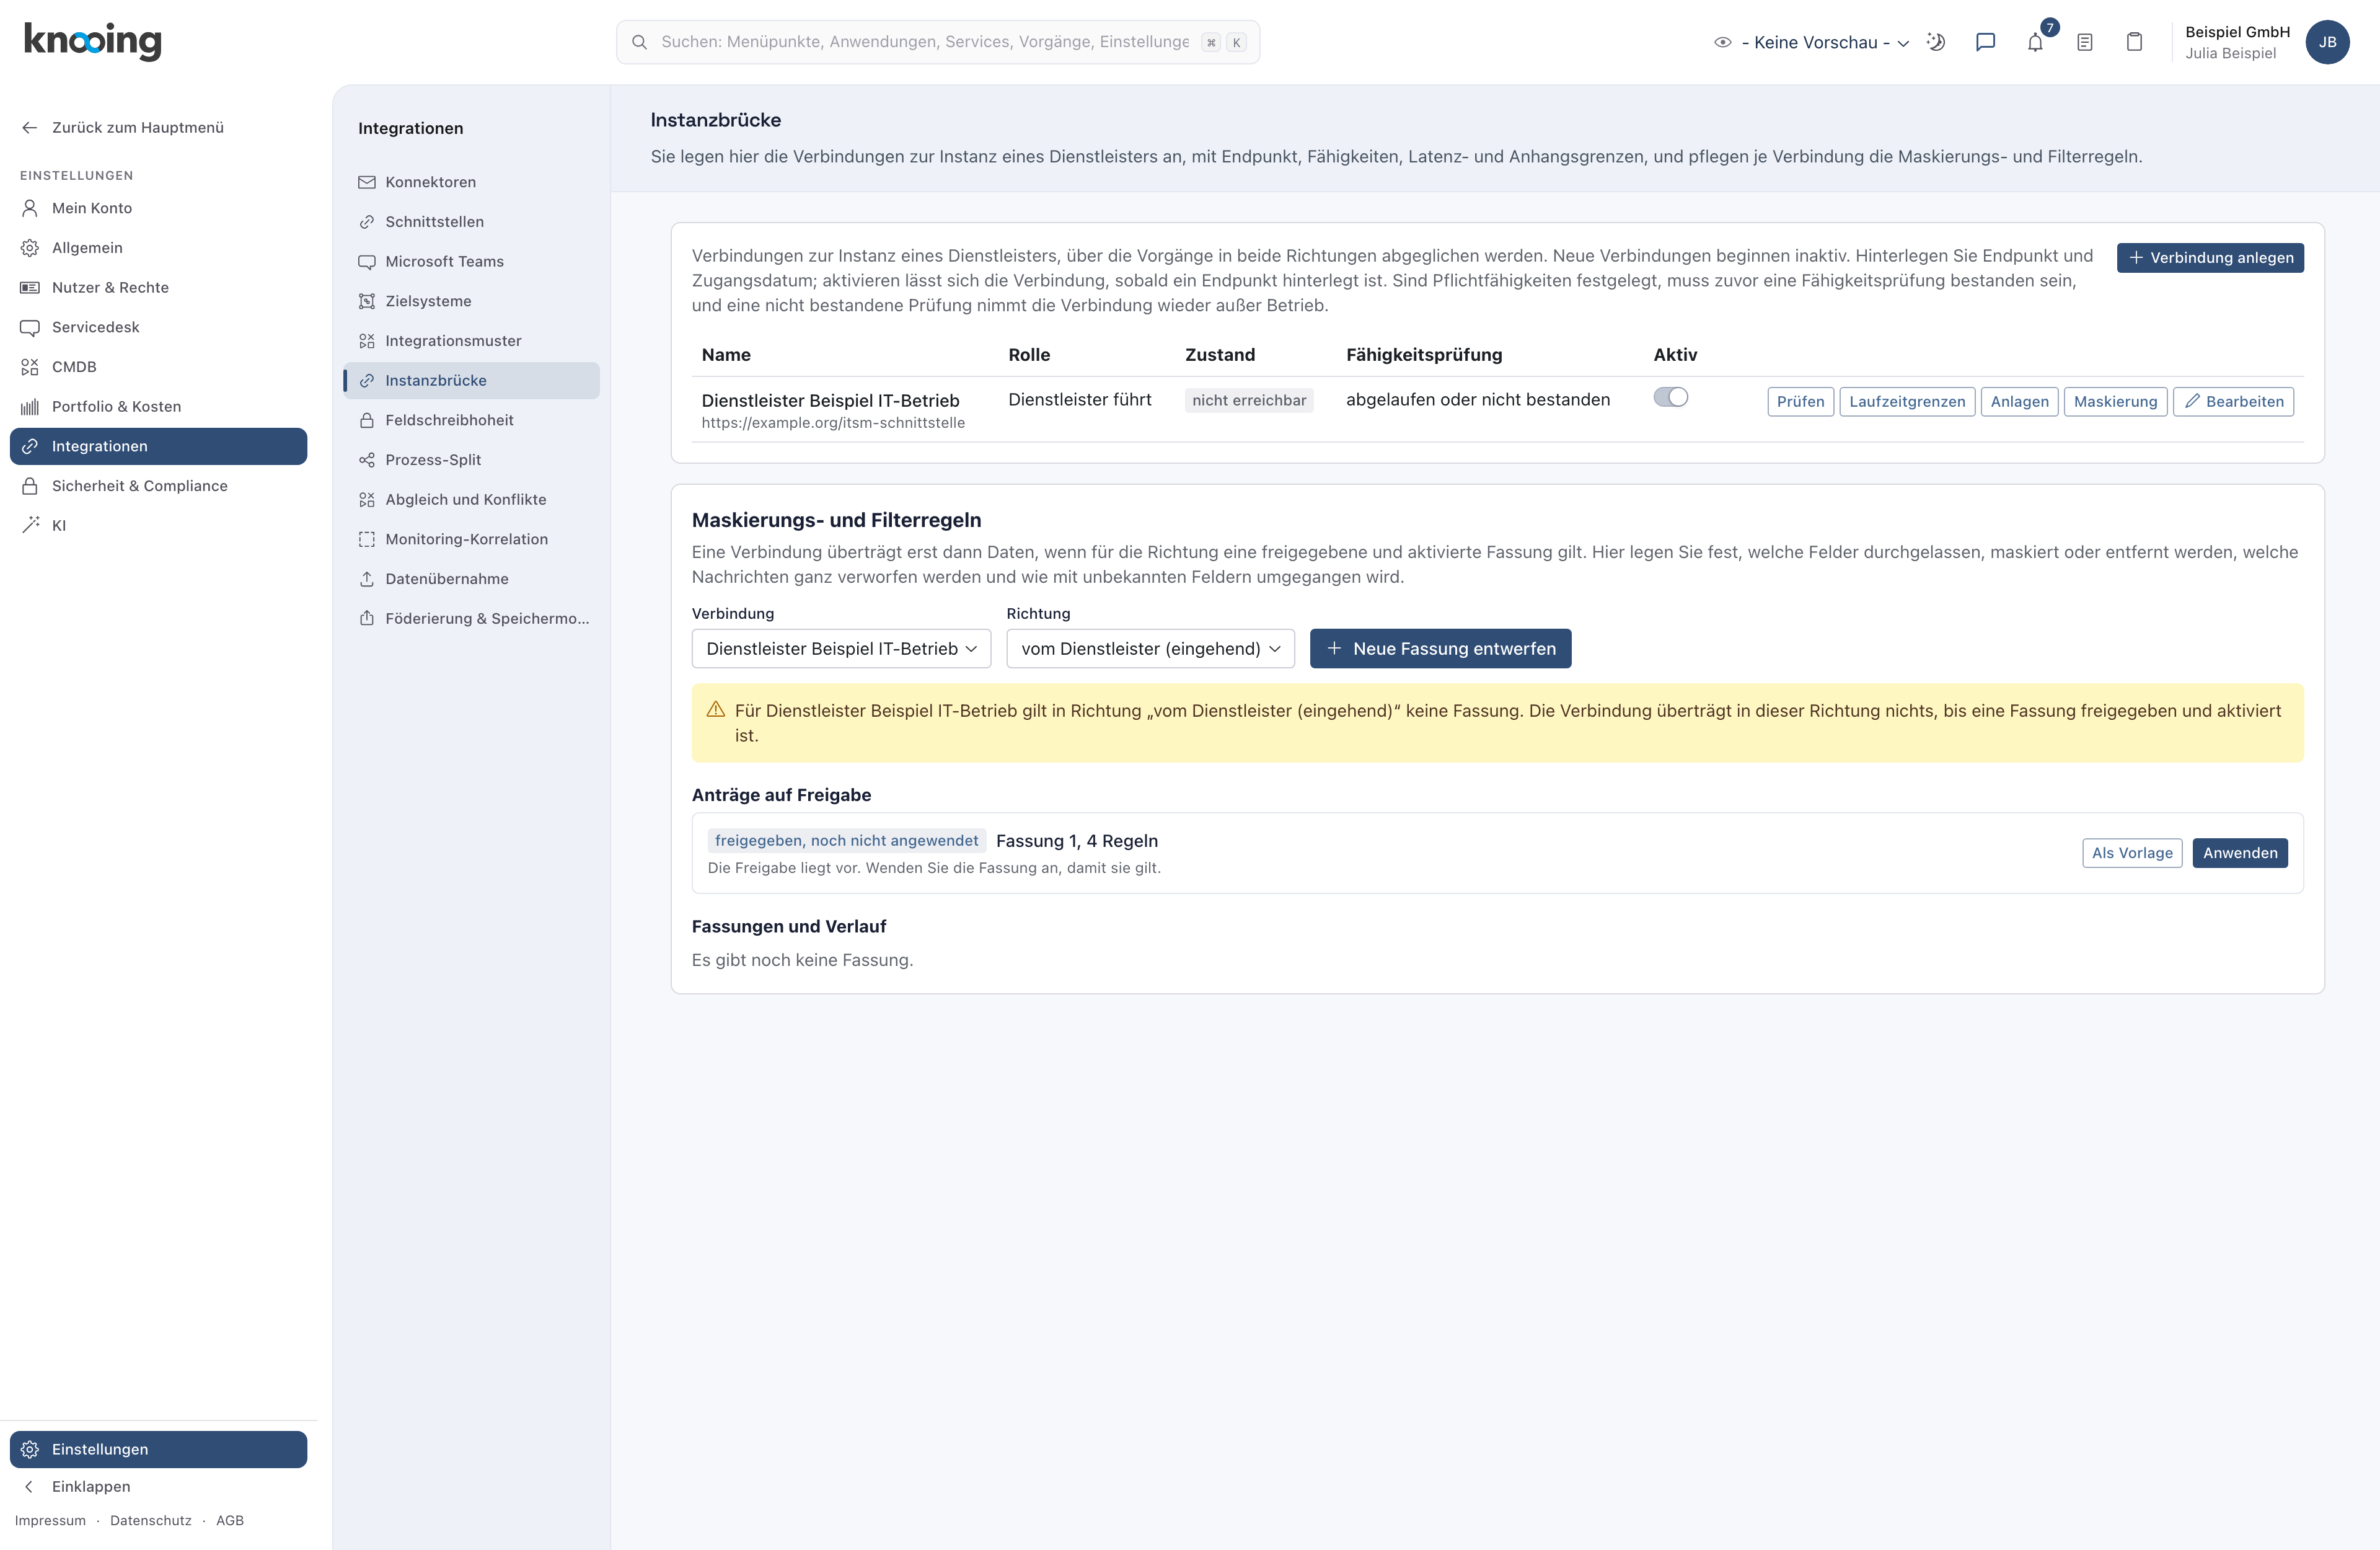This screenshot has height=1550, width=2380.
Task: Open the document list icon in header
Action: coord(2085,42)
